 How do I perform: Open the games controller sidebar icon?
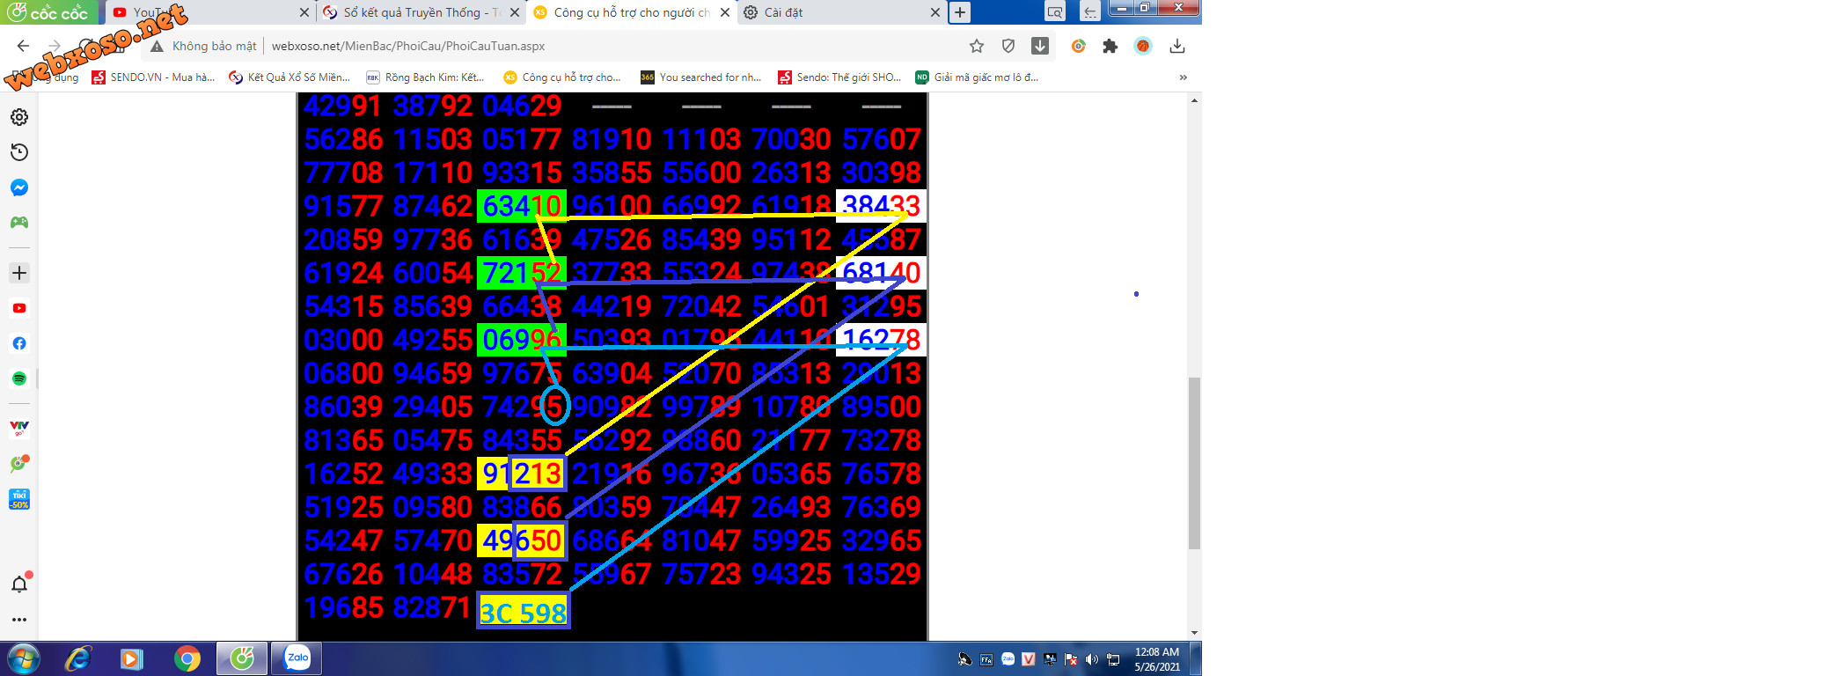pyautogui.click(x=19, y=223)
